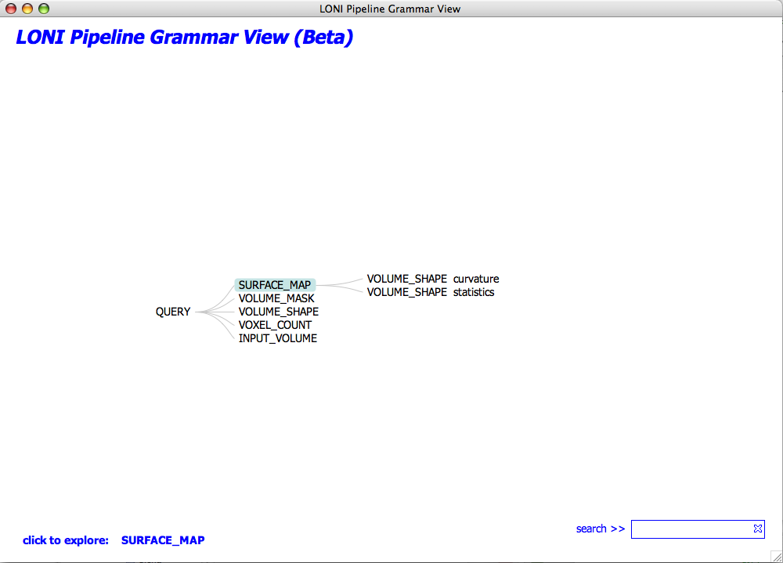
Task: Select the QUERY root node
Action: pos(173,312)
